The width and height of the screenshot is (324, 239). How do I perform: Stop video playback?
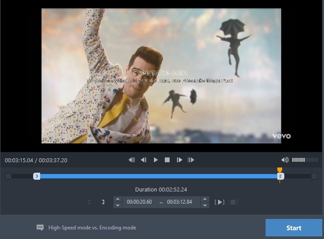click(x=167, y=160)
